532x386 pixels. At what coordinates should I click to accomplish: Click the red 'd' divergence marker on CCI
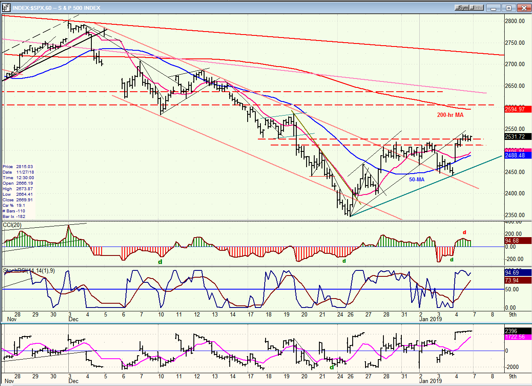(465, 232)
